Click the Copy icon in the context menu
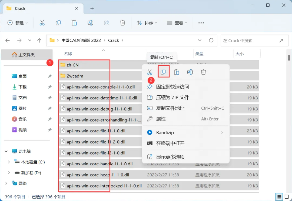Image resolution: width=292 pixels, height=201 pixels. 163,72
